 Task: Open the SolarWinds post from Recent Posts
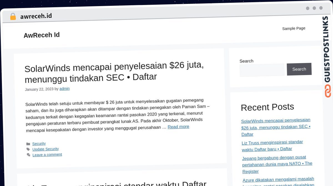click(x=276, y=127)
